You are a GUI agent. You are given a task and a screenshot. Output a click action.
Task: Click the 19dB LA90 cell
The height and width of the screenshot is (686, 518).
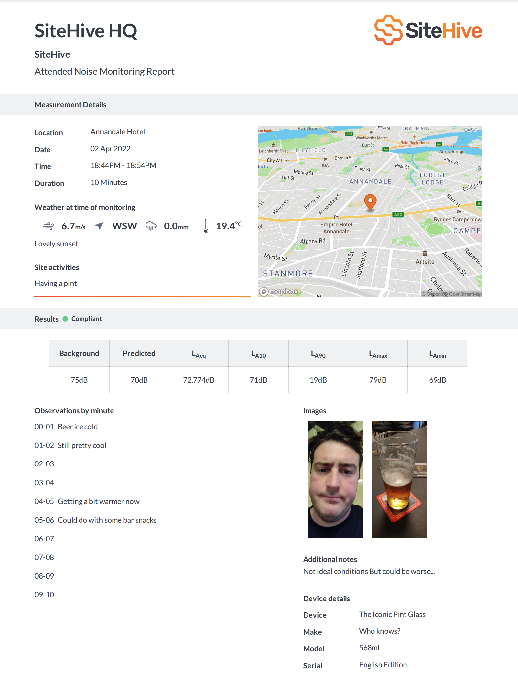tap(318, 380)
